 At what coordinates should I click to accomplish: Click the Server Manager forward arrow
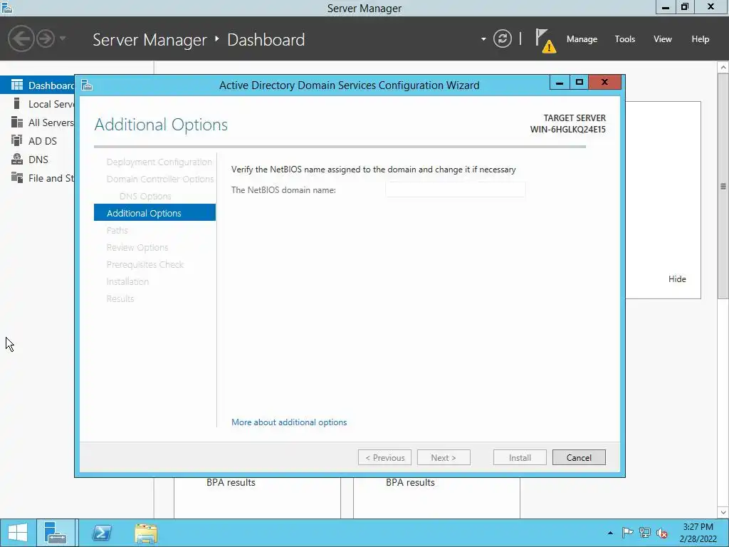click(46, 38)
